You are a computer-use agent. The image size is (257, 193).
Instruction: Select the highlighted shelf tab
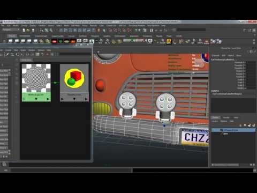[x=12, y=36]
